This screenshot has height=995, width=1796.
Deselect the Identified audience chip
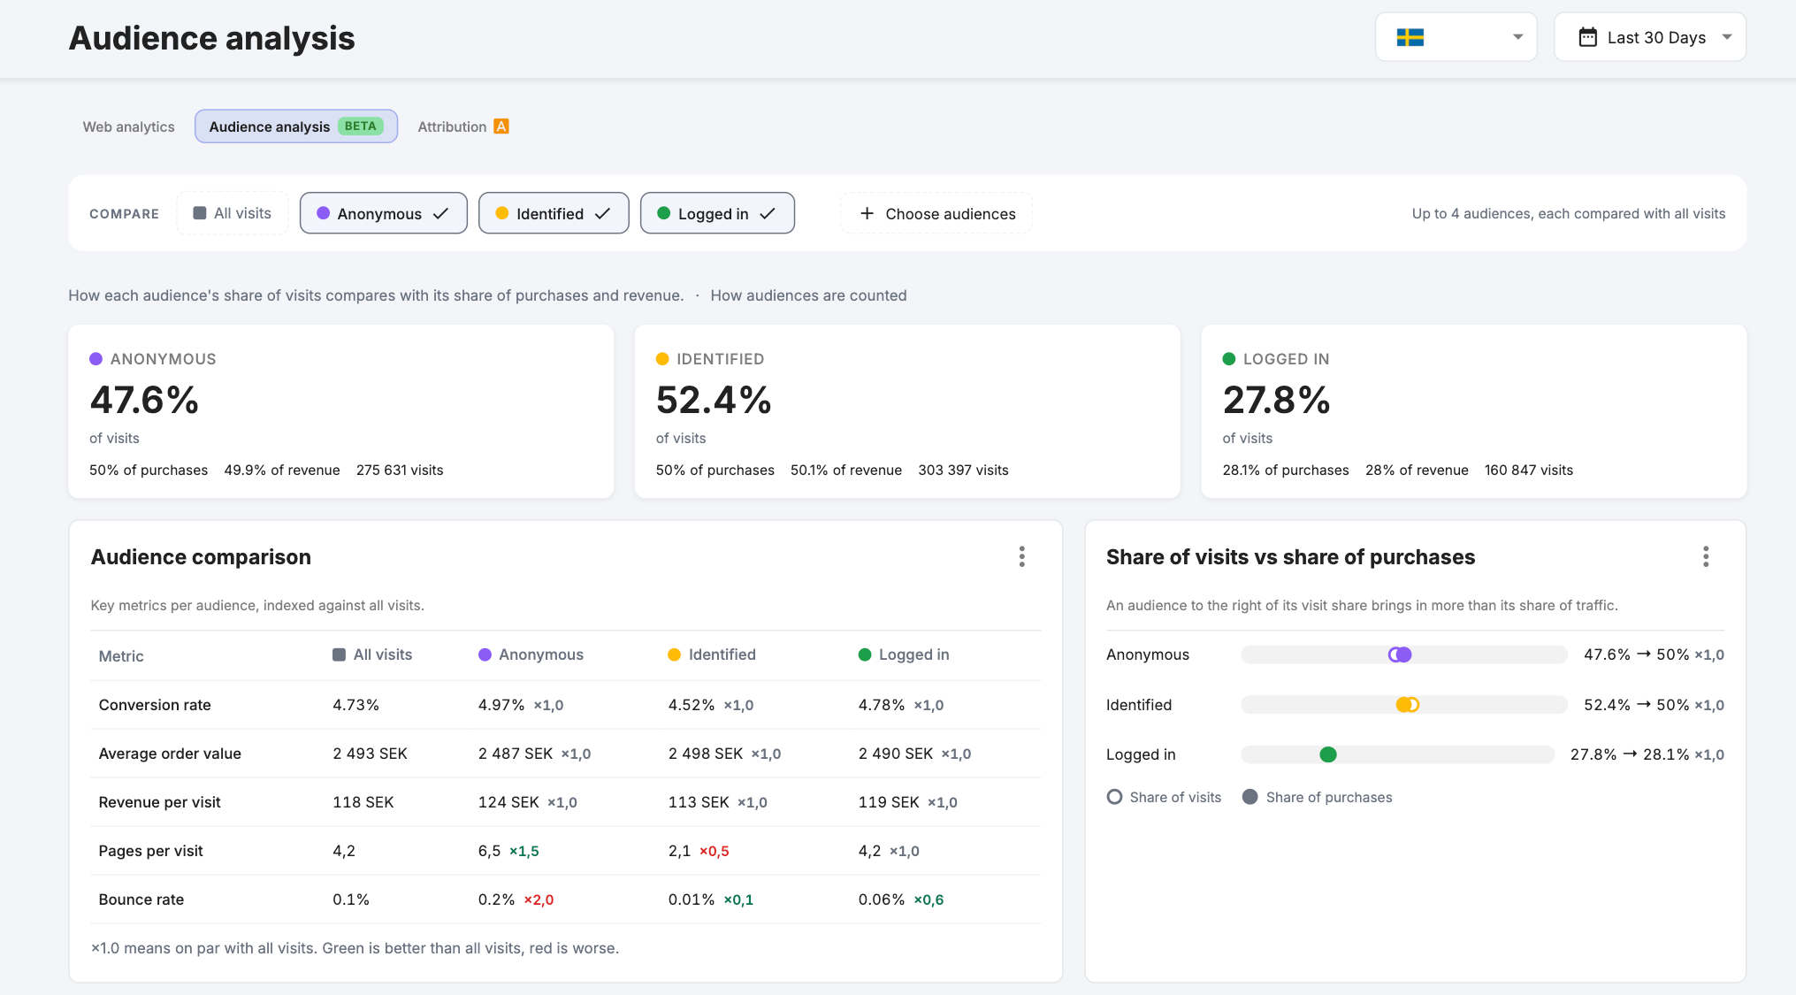pos(554,213)
